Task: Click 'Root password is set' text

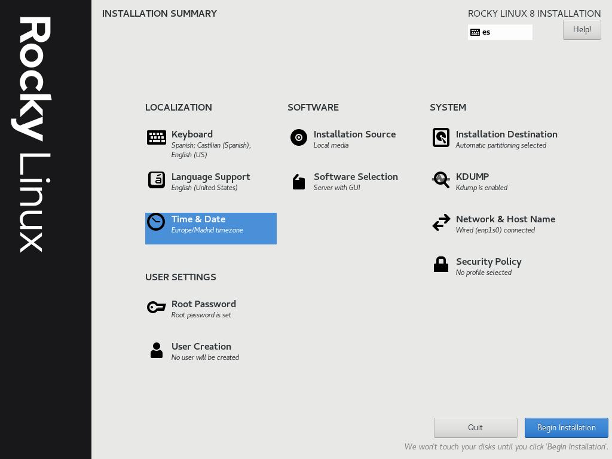Action: tap(201, 315)
